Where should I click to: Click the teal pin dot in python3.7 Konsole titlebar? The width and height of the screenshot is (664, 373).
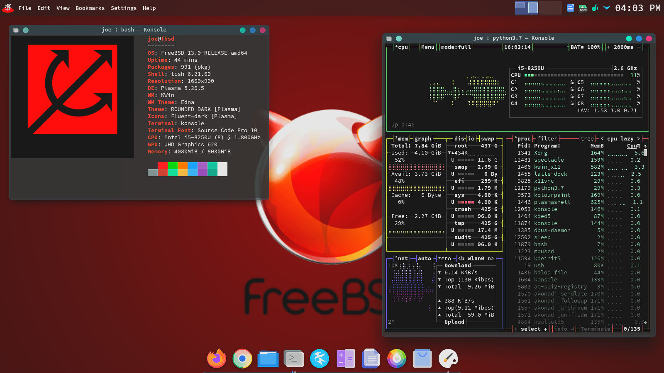(399, 38)
